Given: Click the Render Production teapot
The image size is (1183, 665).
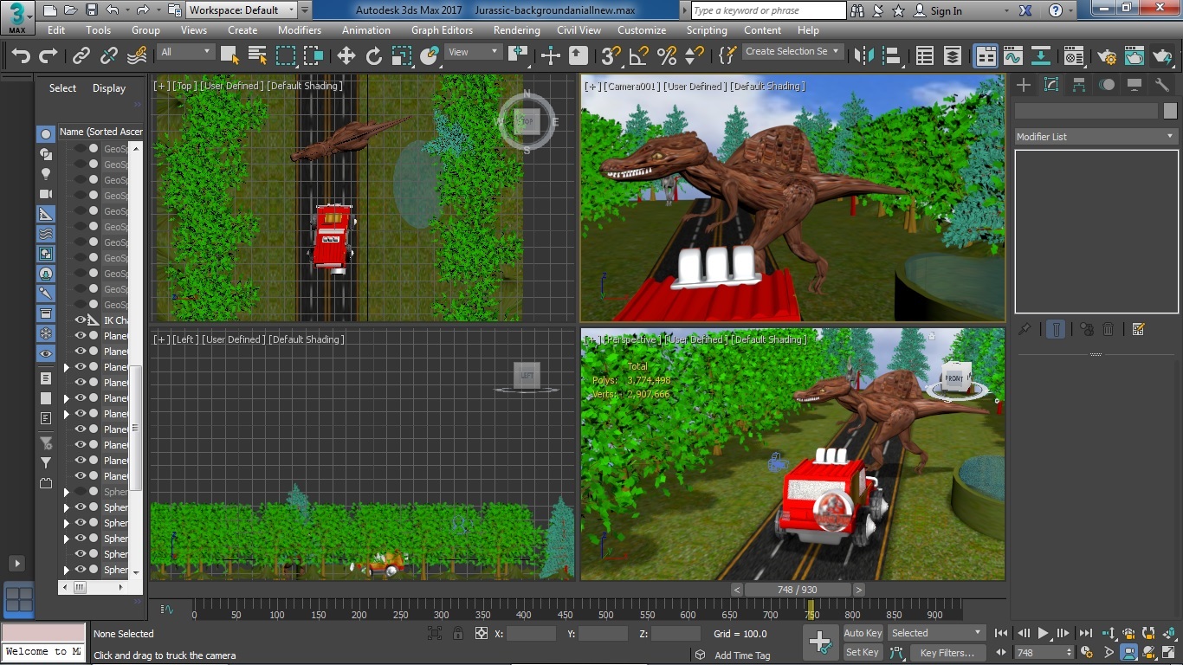Looking at the screenshot, I should 1162,56.
